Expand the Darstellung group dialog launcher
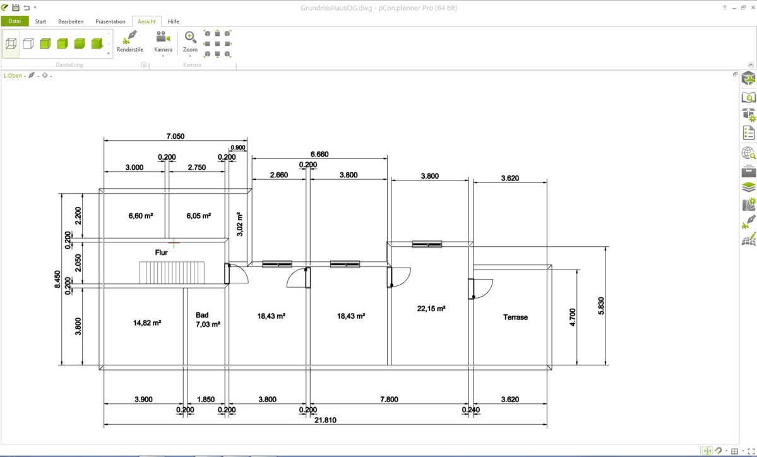Screen dimensions: 757x457 tap(143, 64)
